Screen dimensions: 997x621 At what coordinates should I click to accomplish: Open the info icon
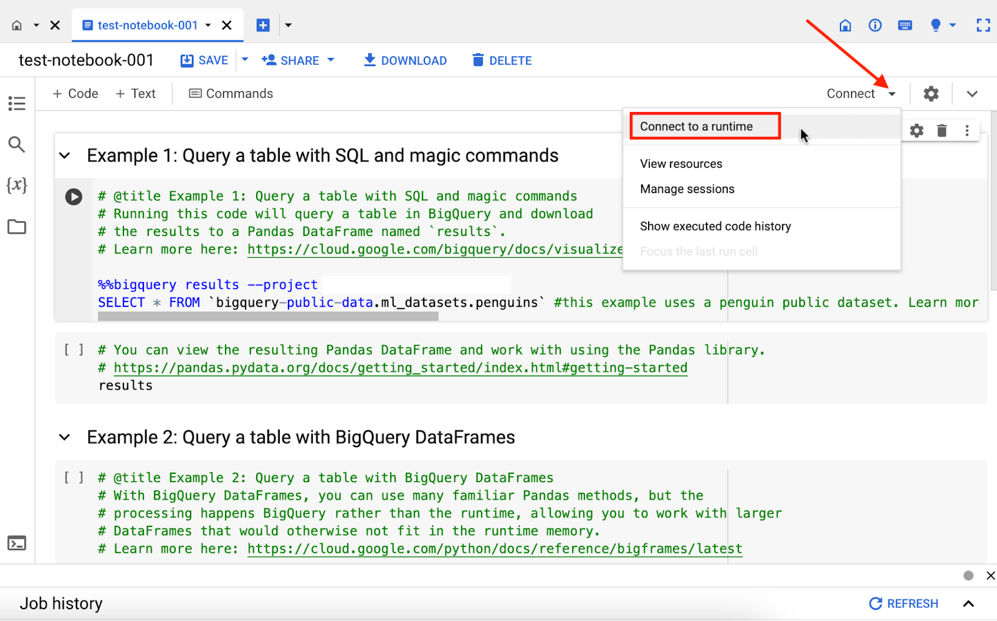coord(875,26)
